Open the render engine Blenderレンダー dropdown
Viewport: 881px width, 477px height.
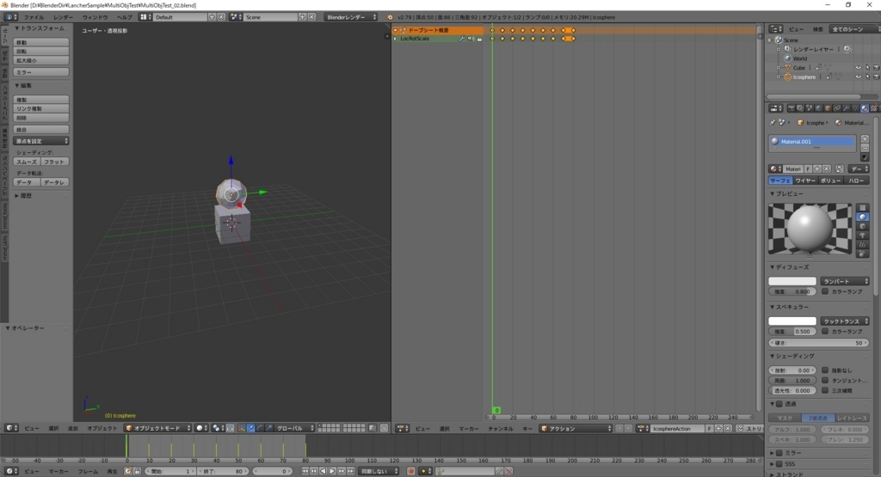pyautogui.click(x=350, y=17)
